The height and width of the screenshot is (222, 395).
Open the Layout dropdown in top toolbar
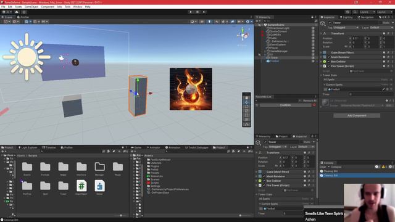click(385, 12)
